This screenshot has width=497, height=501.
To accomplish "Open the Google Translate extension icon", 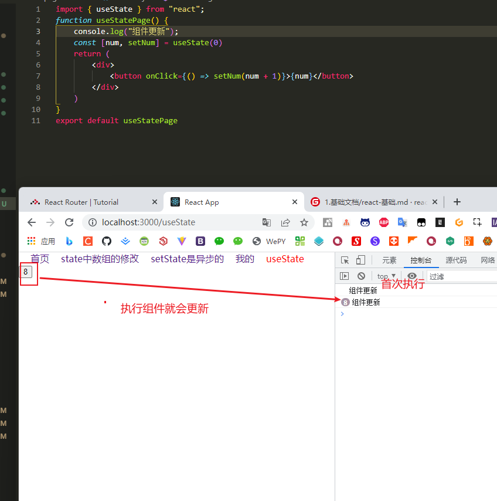I will coord(402,222).
